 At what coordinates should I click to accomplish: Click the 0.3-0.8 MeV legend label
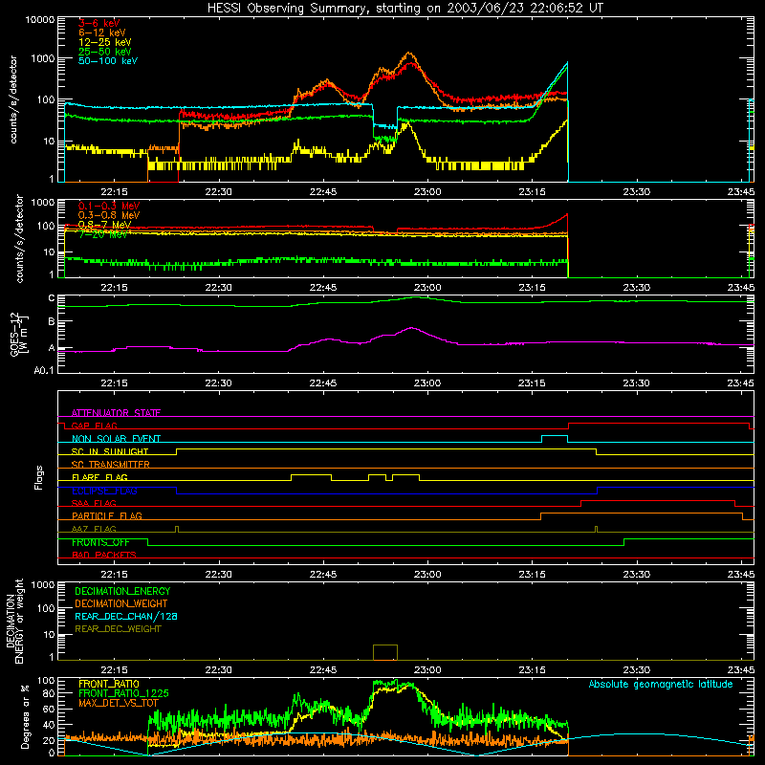coord(109,215)
